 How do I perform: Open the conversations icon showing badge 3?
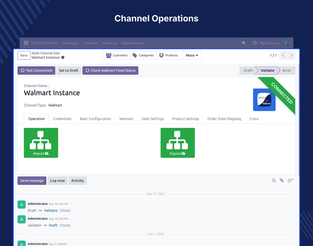[x=245, y=42]
